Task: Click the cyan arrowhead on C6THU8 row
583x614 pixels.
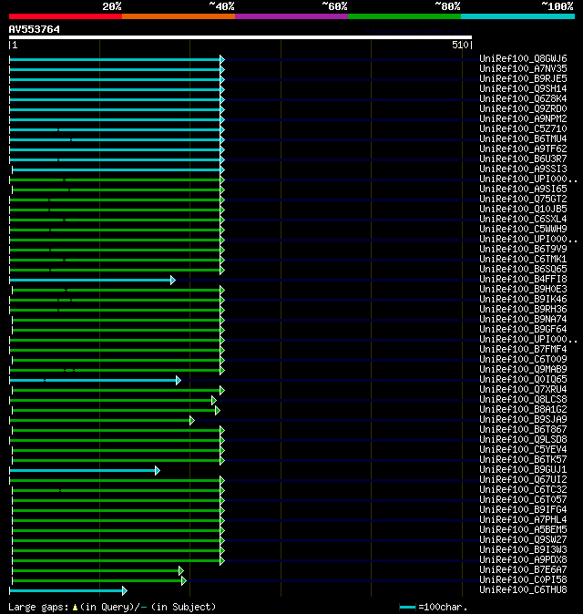Action: (124, 590)
